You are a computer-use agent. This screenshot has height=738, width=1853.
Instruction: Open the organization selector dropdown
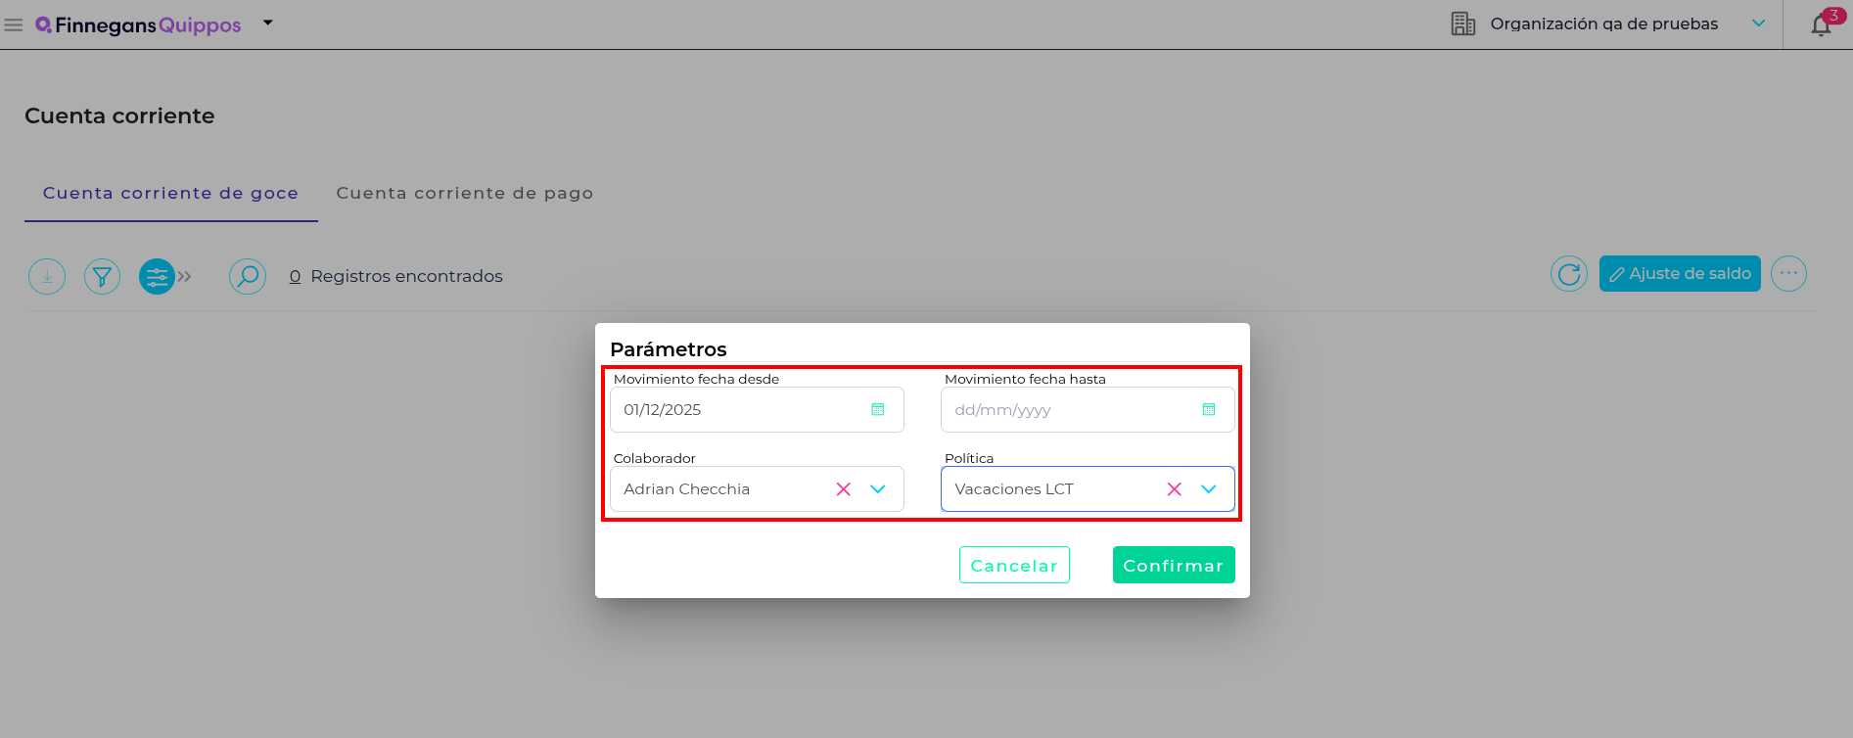point(1758,23)
